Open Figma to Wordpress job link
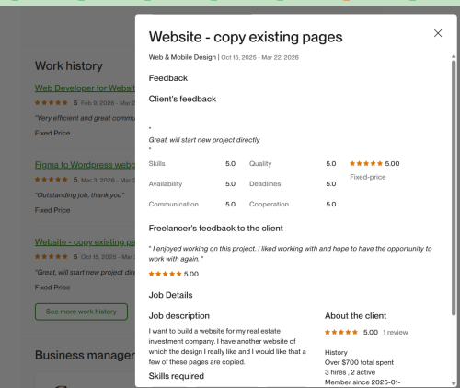The height and width of the screenshot is (388, 460). pos(85,165)
